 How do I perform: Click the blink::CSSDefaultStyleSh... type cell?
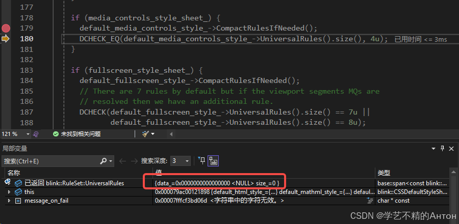coord(412,192)
